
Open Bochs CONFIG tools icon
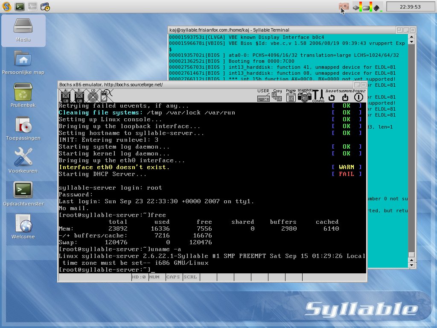318,96
